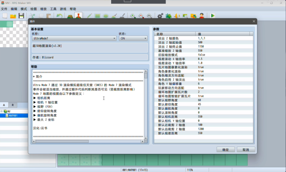Click the Paste clipboard icon
Viewport: 286px width, 172px height.
[x=49, y=16]
